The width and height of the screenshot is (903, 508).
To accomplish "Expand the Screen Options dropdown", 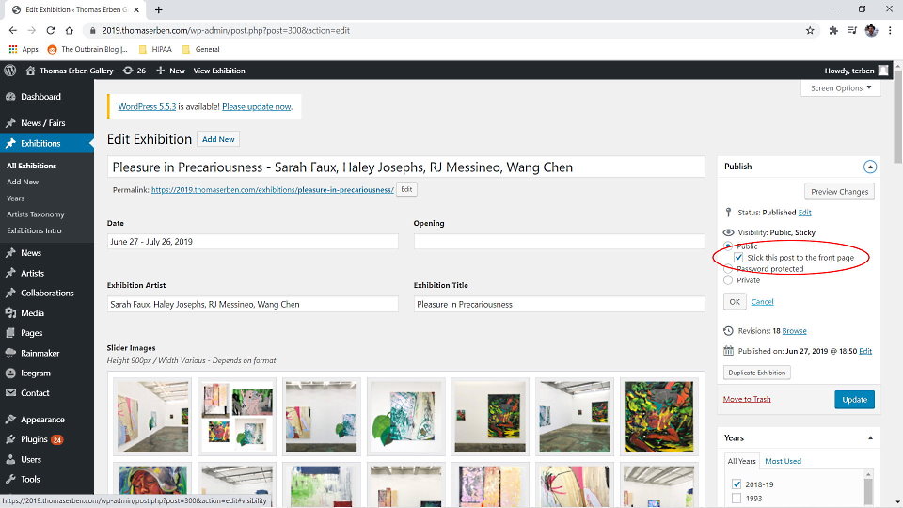I will click(841, 88).
